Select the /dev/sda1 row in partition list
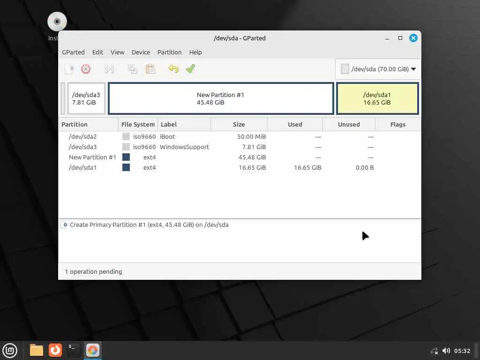Image resolution: width=480 pixels, height=360 pixels. pyautogui.click(x=240, y=168)
